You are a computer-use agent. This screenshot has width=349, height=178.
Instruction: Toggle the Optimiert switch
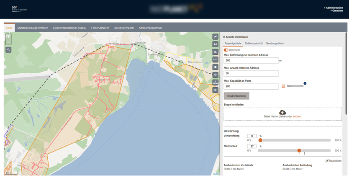coord(226,50)
